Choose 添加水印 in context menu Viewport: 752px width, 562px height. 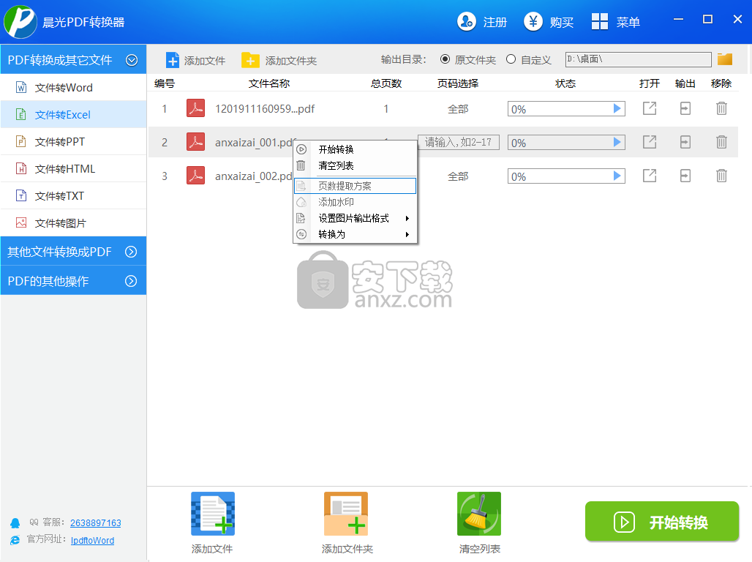[x=355, y=202]
